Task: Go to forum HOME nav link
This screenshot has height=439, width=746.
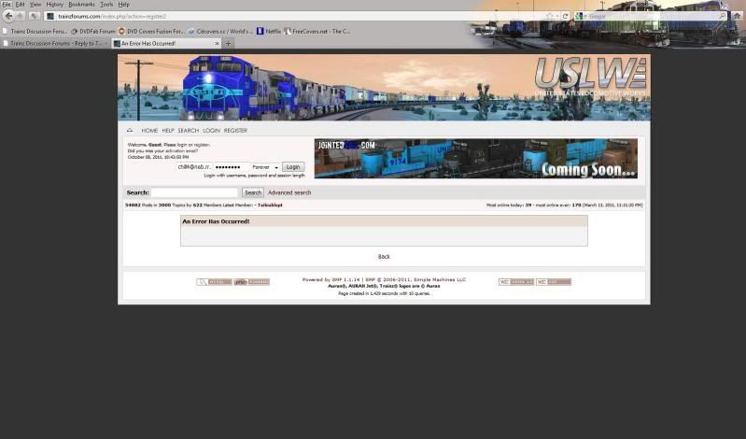Action: (149, 131)
